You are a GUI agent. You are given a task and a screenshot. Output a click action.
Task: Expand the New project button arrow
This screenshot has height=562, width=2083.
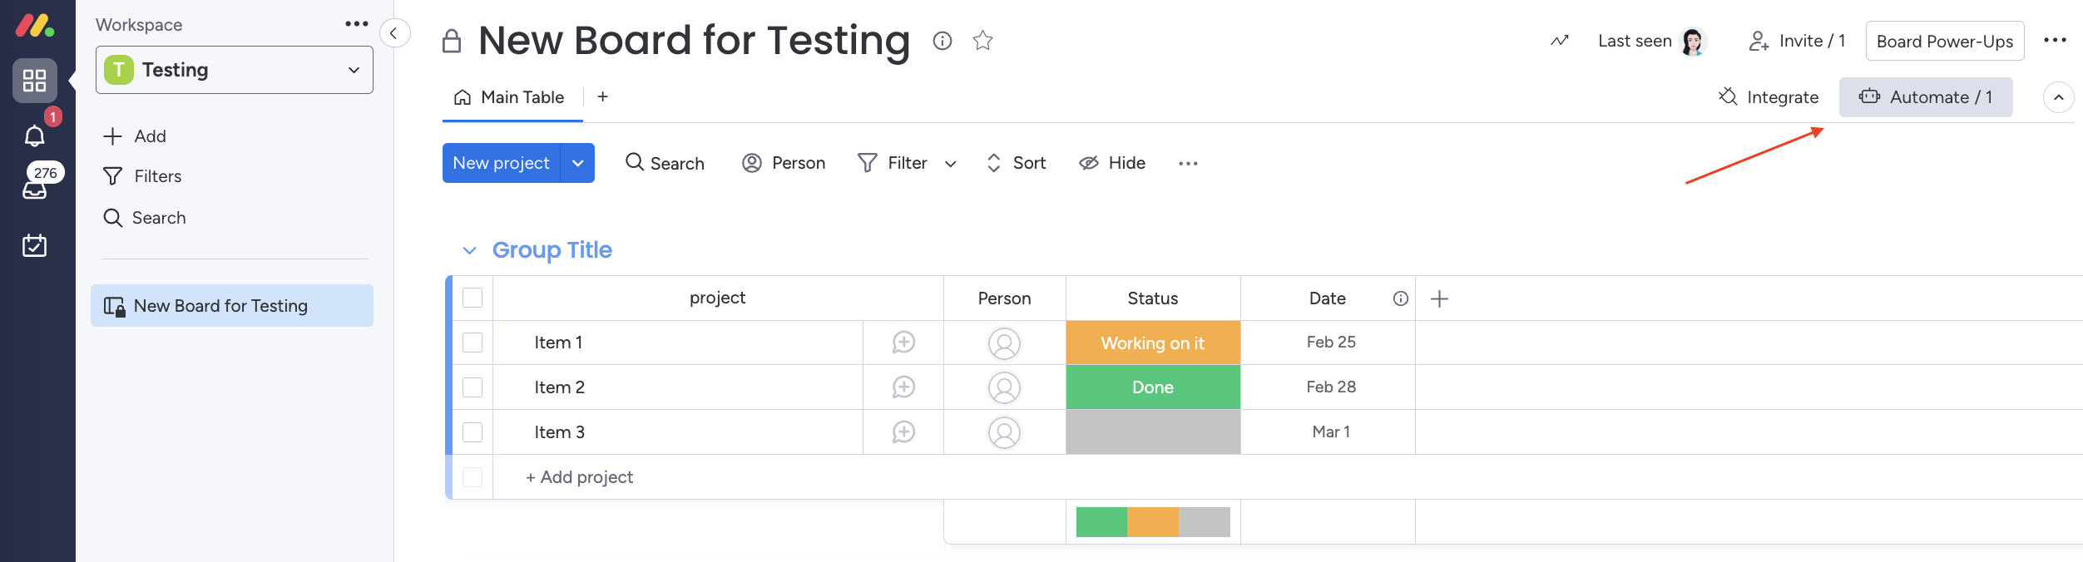point(578,163)
